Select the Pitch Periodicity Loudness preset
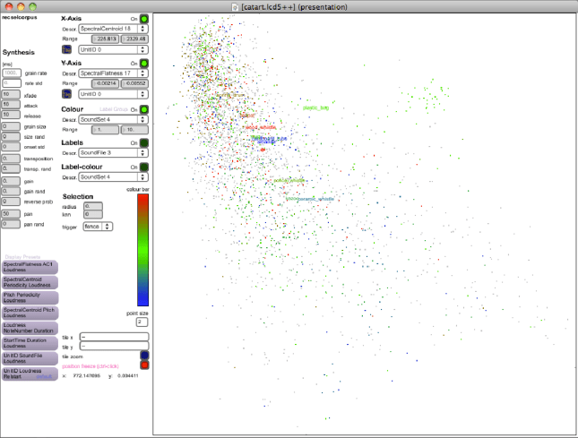Viewport: 578px width, 438px height. tap(30, 296)
